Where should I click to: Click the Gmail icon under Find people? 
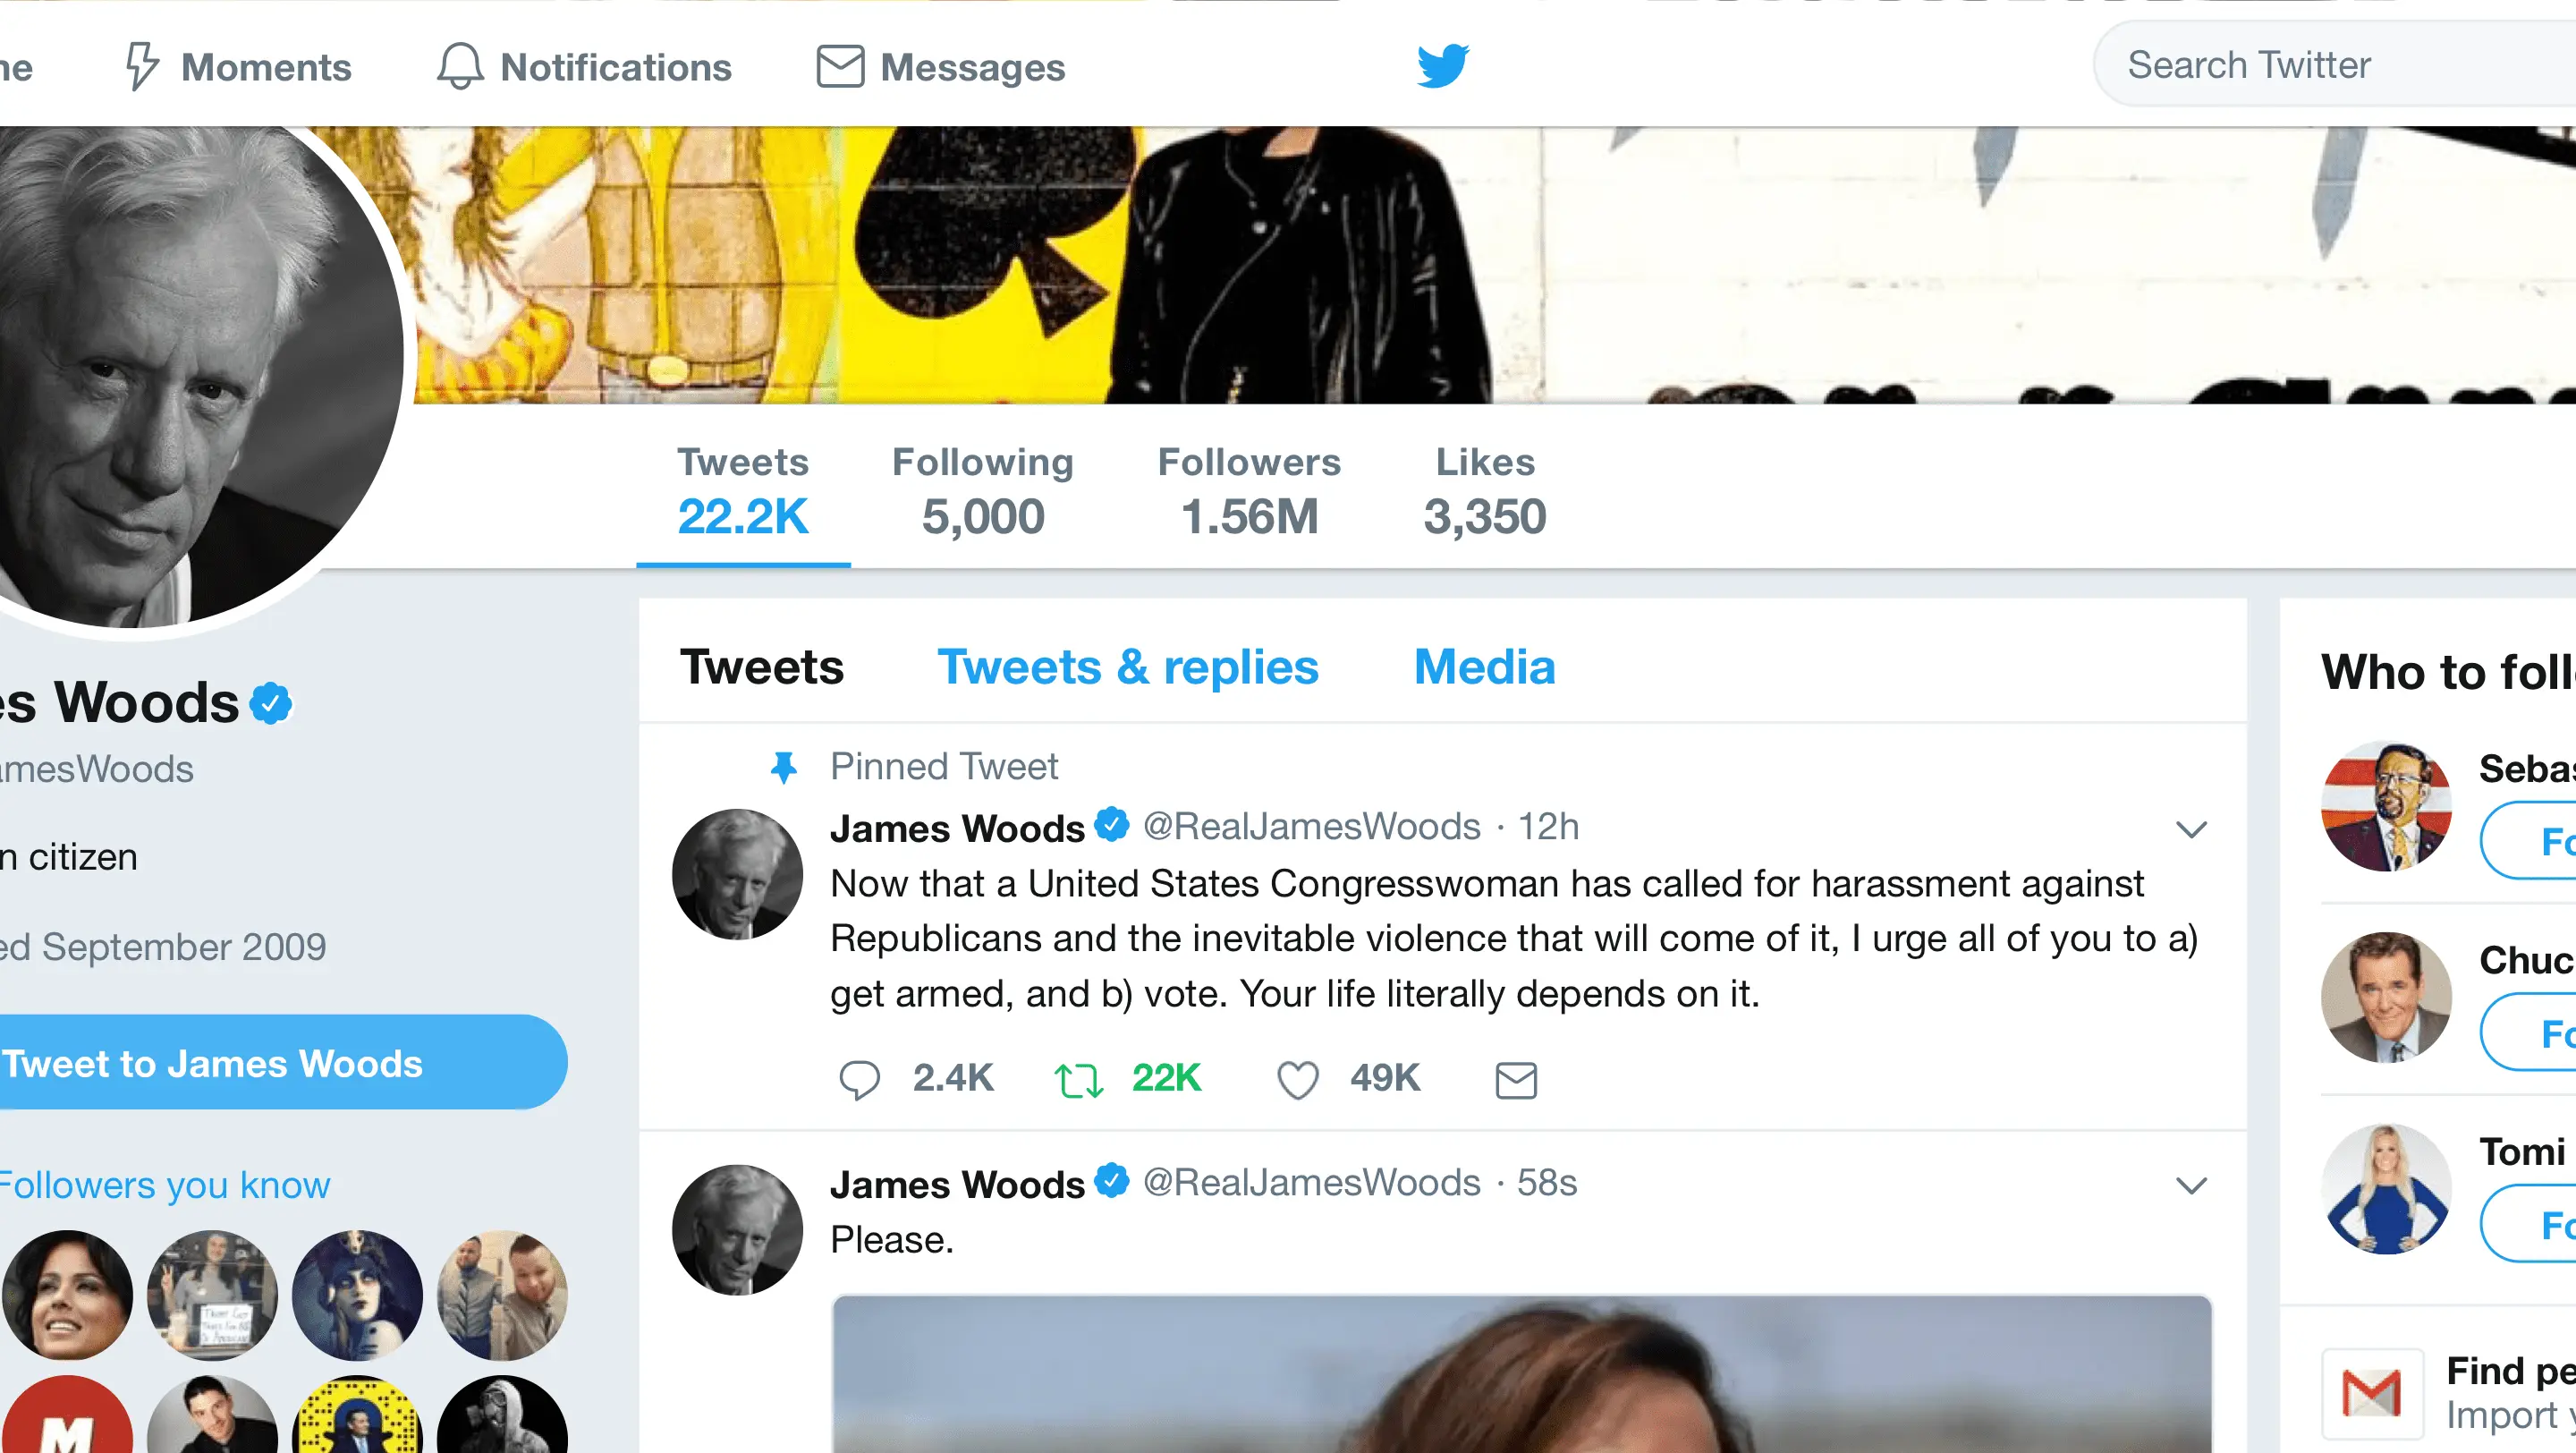coord(2372,1393)
